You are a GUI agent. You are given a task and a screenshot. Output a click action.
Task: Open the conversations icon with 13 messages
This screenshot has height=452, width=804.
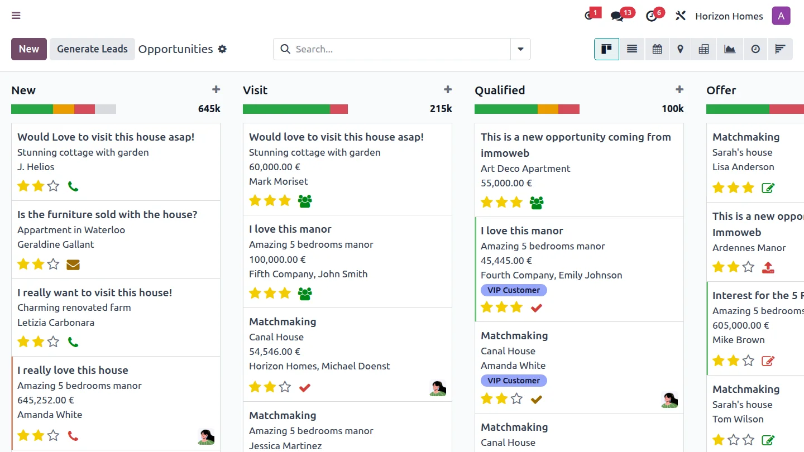[x=617, y=16]
